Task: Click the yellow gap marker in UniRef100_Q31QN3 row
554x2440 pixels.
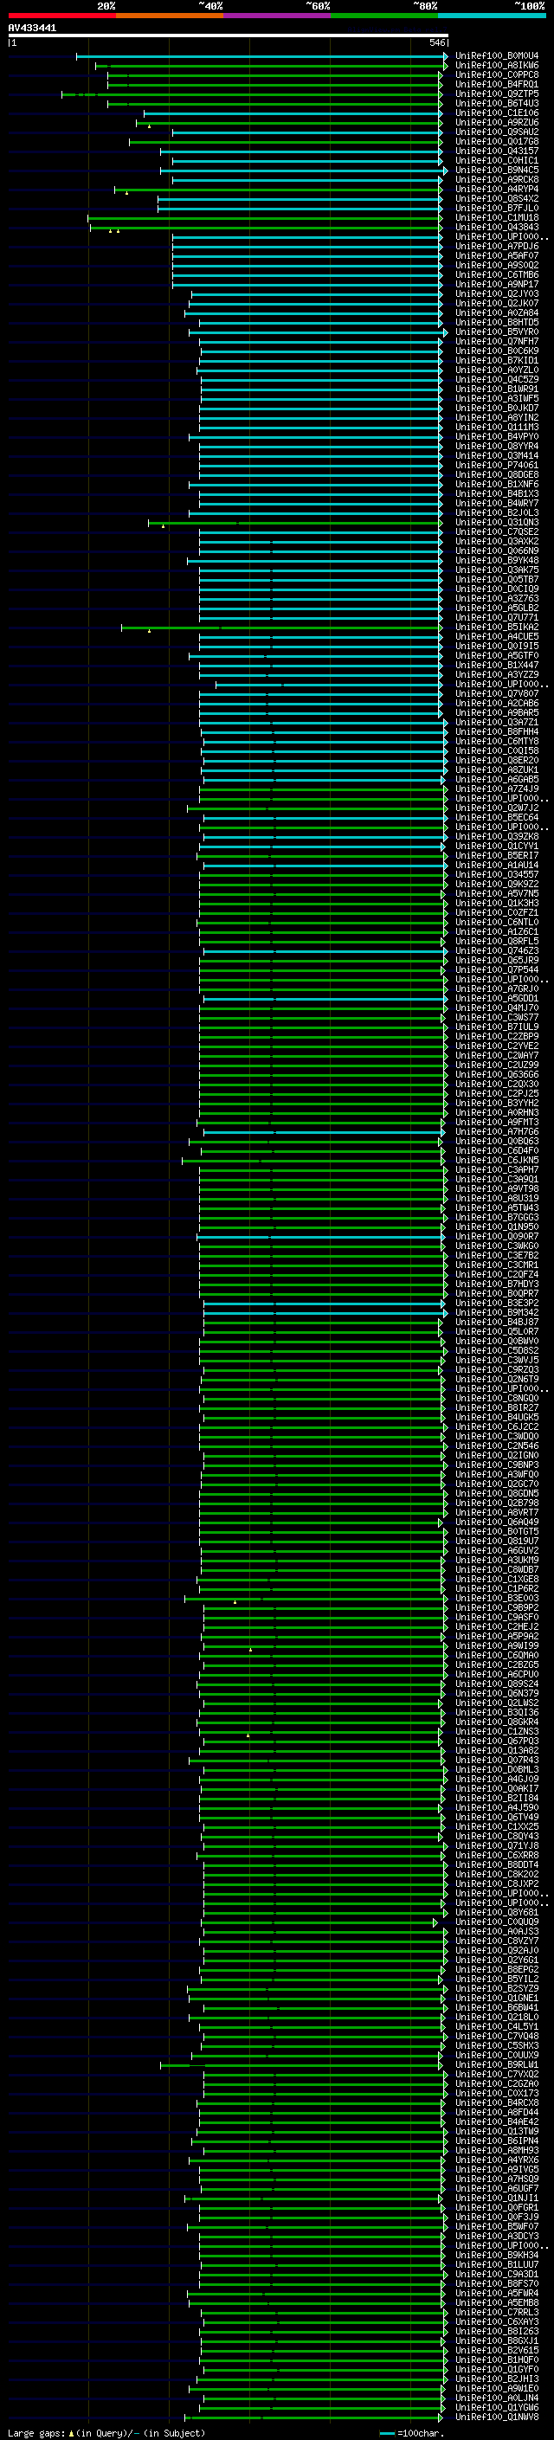Action: pos(163,525)
